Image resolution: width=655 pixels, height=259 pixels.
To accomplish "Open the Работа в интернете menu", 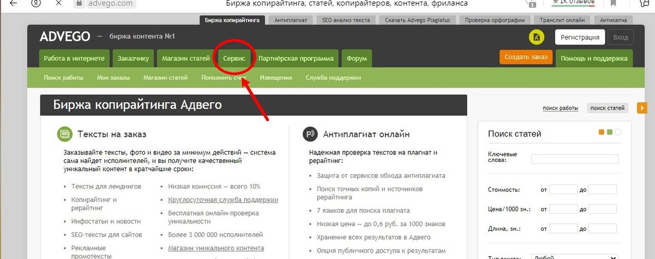I will click(74, 58).
